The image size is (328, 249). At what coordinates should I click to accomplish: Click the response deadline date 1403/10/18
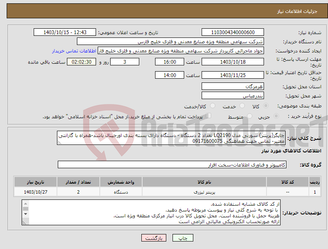point(233,62)
